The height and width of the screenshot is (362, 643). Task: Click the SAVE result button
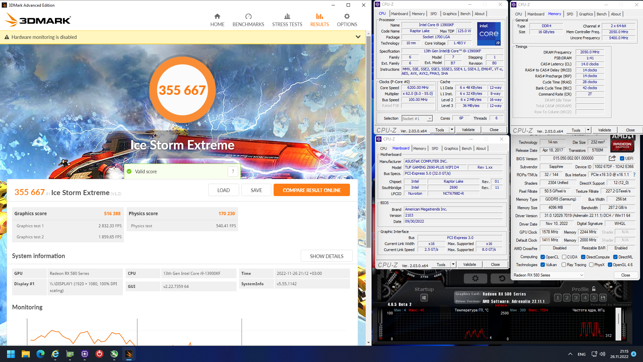pyautogui.click(x=256, y=190)
